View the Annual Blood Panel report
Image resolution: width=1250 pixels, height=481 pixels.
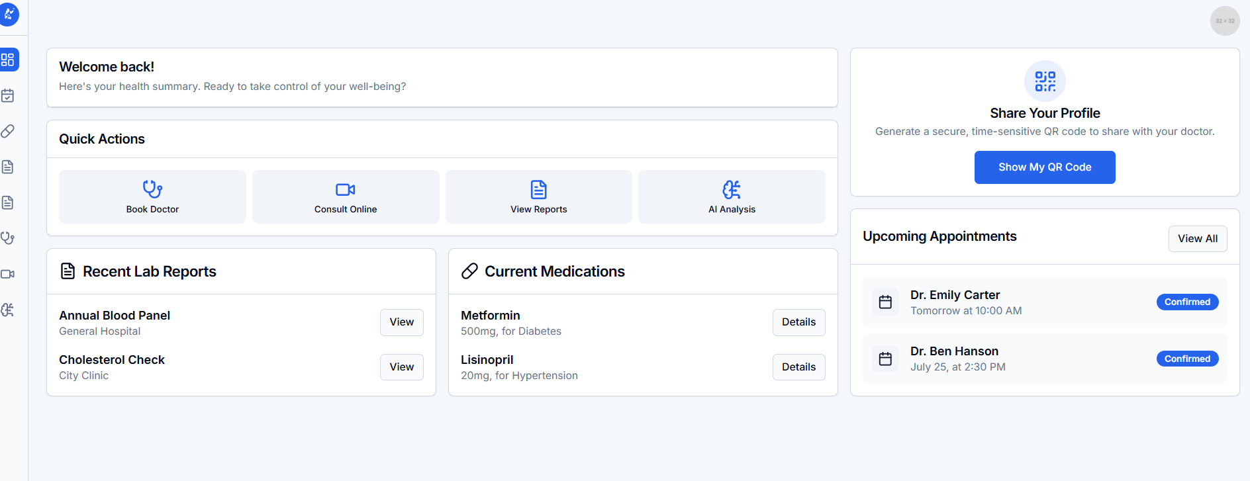coord(401,322)
